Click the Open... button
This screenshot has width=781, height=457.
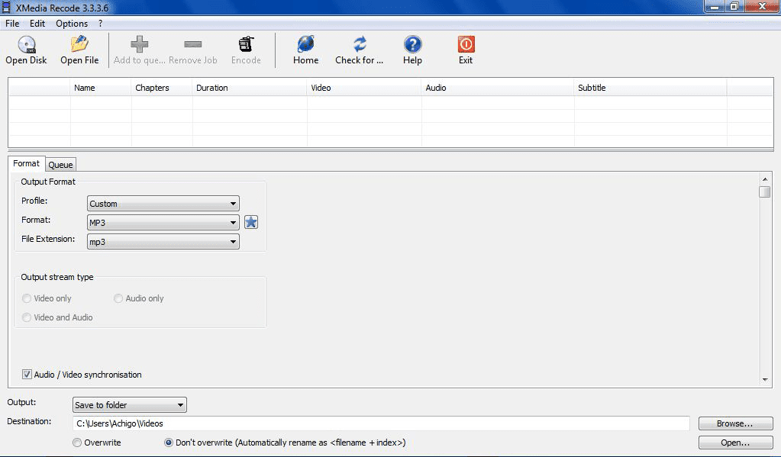(x=736, y=443)
